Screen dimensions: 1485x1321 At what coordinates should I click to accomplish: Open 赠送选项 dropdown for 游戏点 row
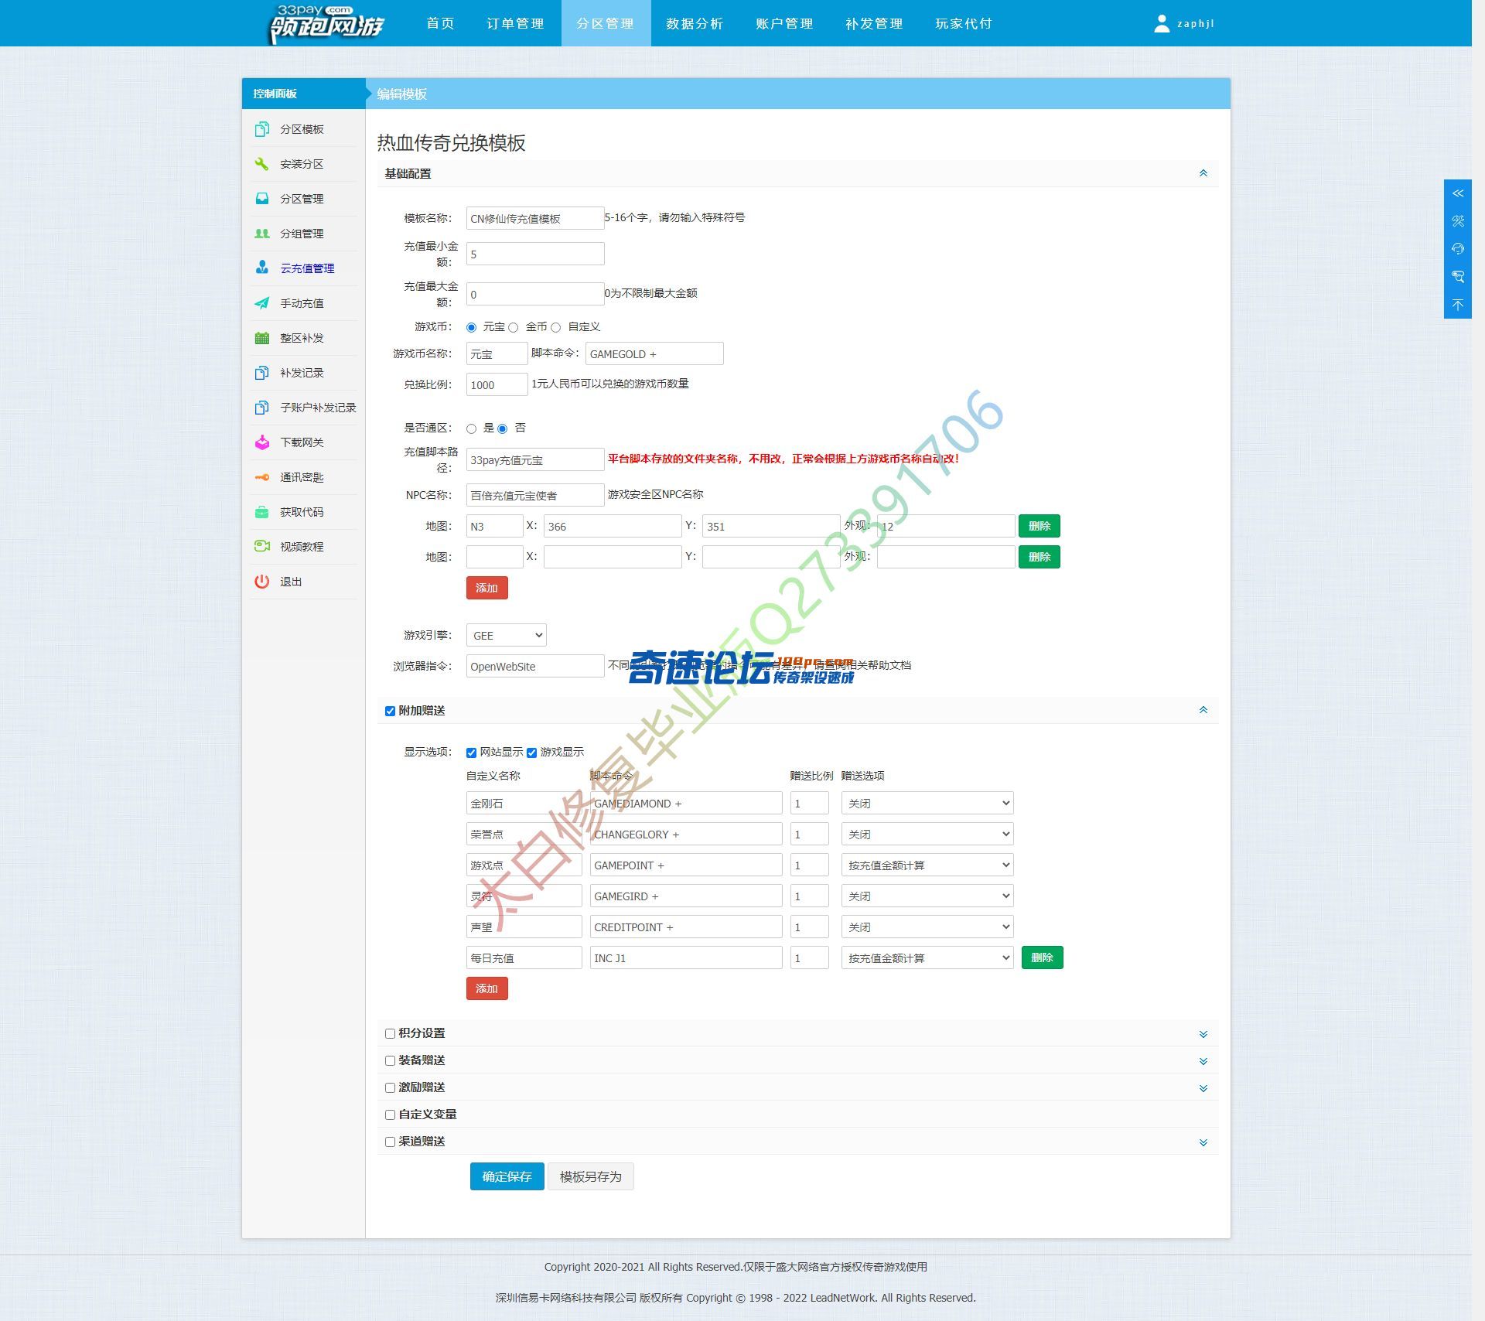tap(927, 865)
